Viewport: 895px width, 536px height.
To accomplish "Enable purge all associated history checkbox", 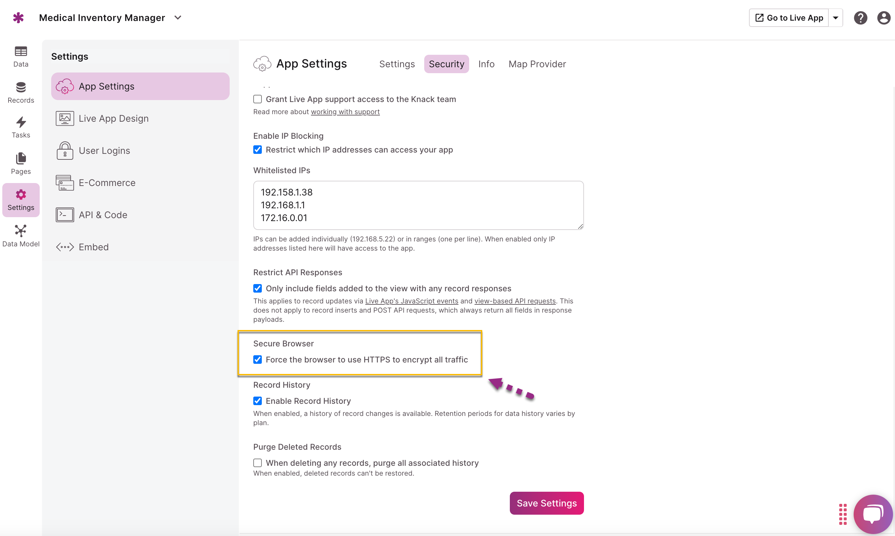I will coord(258,463).
